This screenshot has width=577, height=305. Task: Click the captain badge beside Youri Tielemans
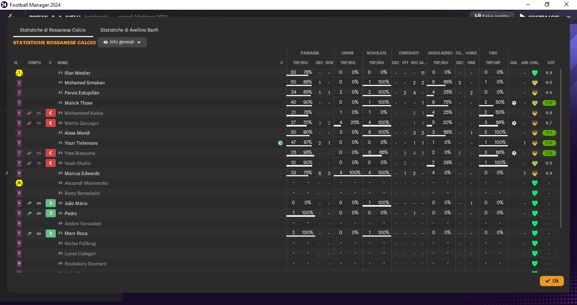(x=280, y=143)
